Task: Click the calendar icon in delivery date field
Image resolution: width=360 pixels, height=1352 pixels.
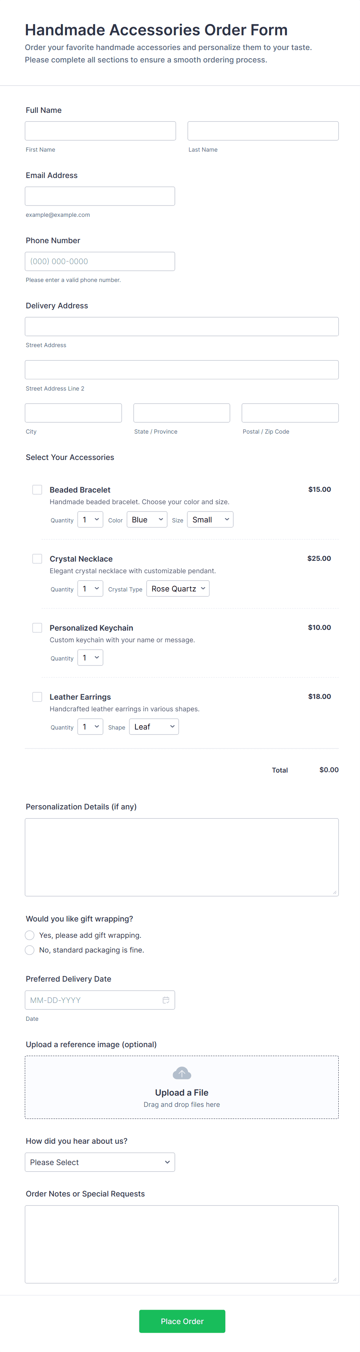Action: point(166,1000)
